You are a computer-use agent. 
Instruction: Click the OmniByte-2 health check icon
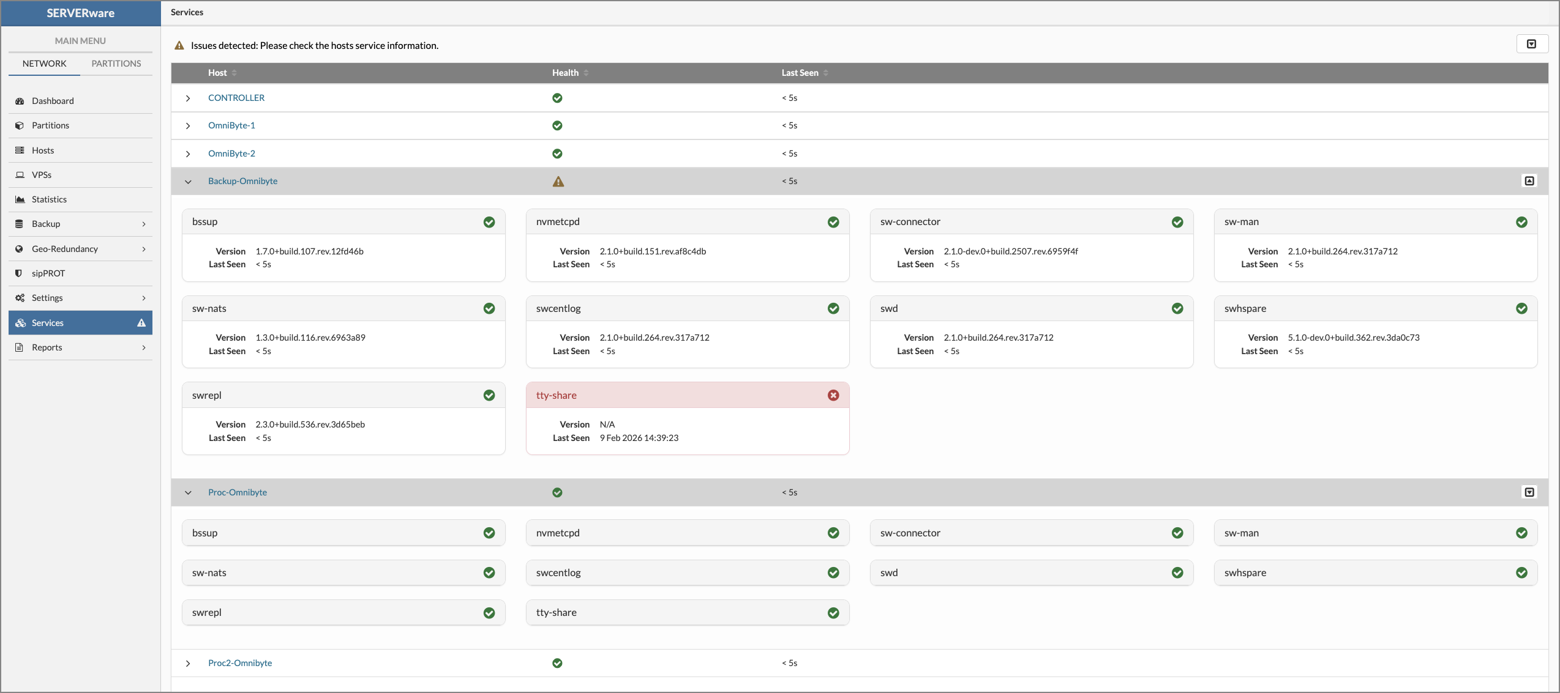[x=557, y=154]
